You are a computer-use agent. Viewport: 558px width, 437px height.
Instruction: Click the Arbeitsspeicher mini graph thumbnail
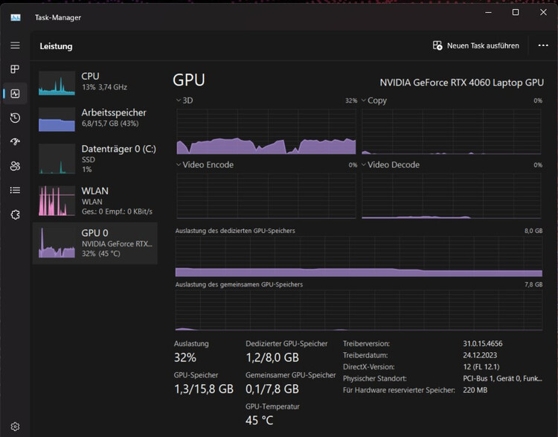[x=57, y=120]
